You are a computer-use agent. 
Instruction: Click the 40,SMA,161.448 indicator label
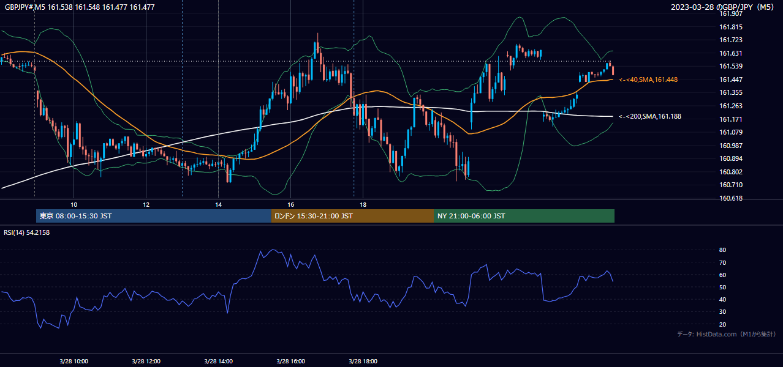648,80
